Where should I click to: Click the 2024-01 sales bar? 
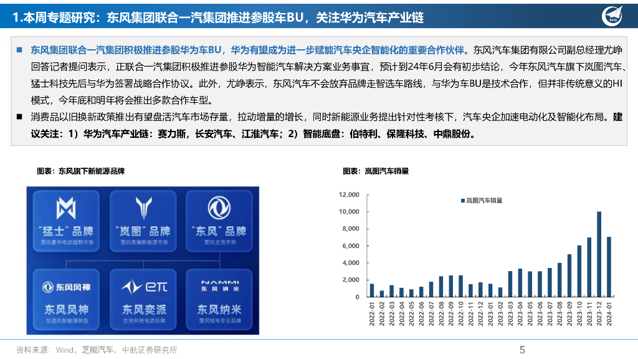tap(609, 267)
